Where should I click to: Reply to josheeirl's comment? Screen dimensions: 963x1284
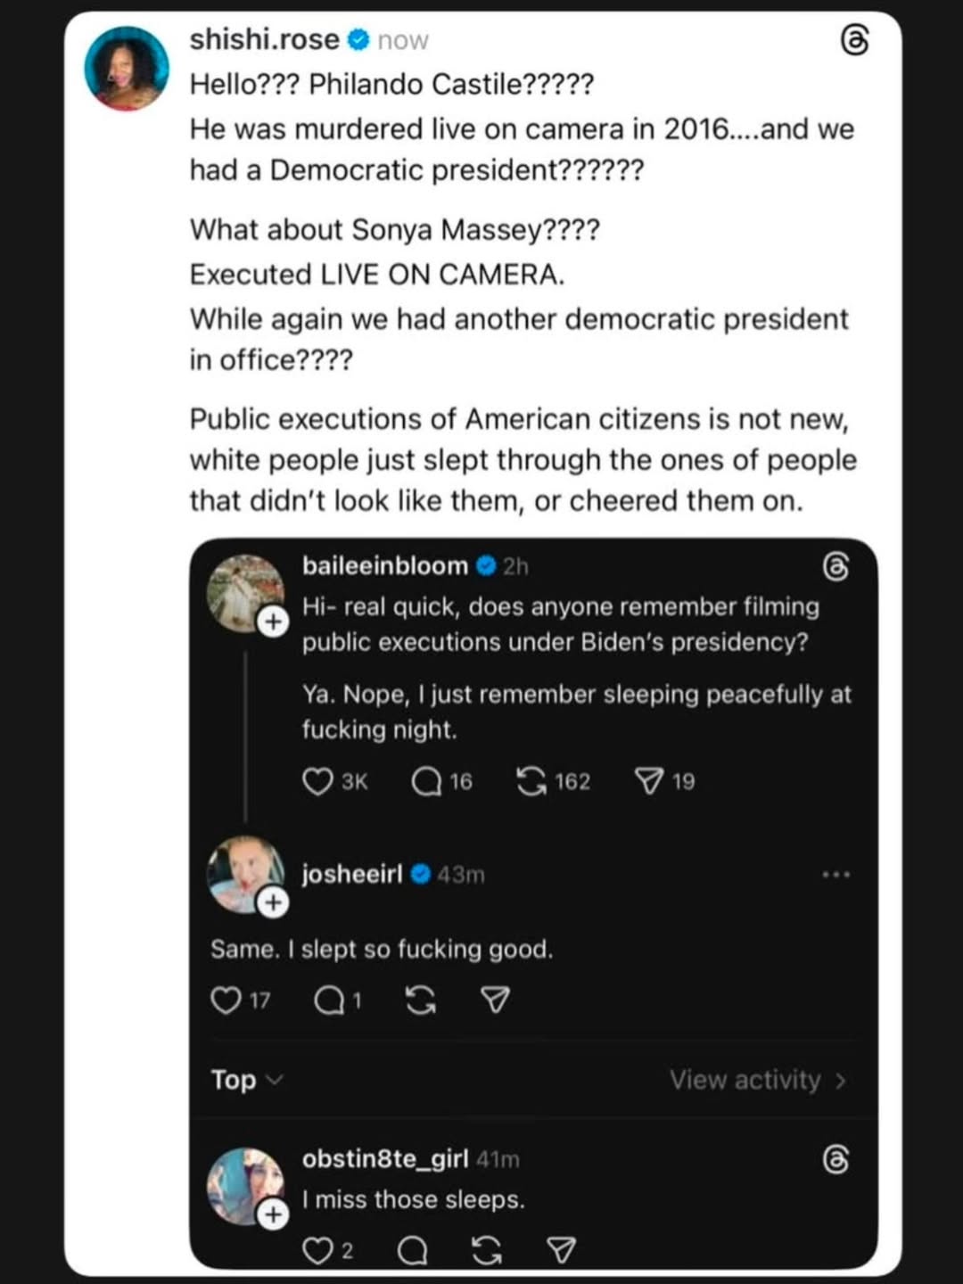click(x=329, y=1000)
